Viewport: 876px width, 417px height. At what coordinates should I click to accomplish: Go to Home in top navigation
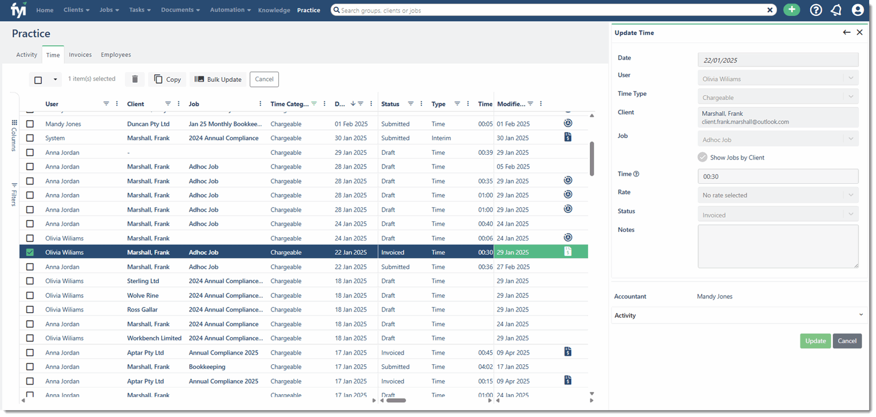[45, 10]
